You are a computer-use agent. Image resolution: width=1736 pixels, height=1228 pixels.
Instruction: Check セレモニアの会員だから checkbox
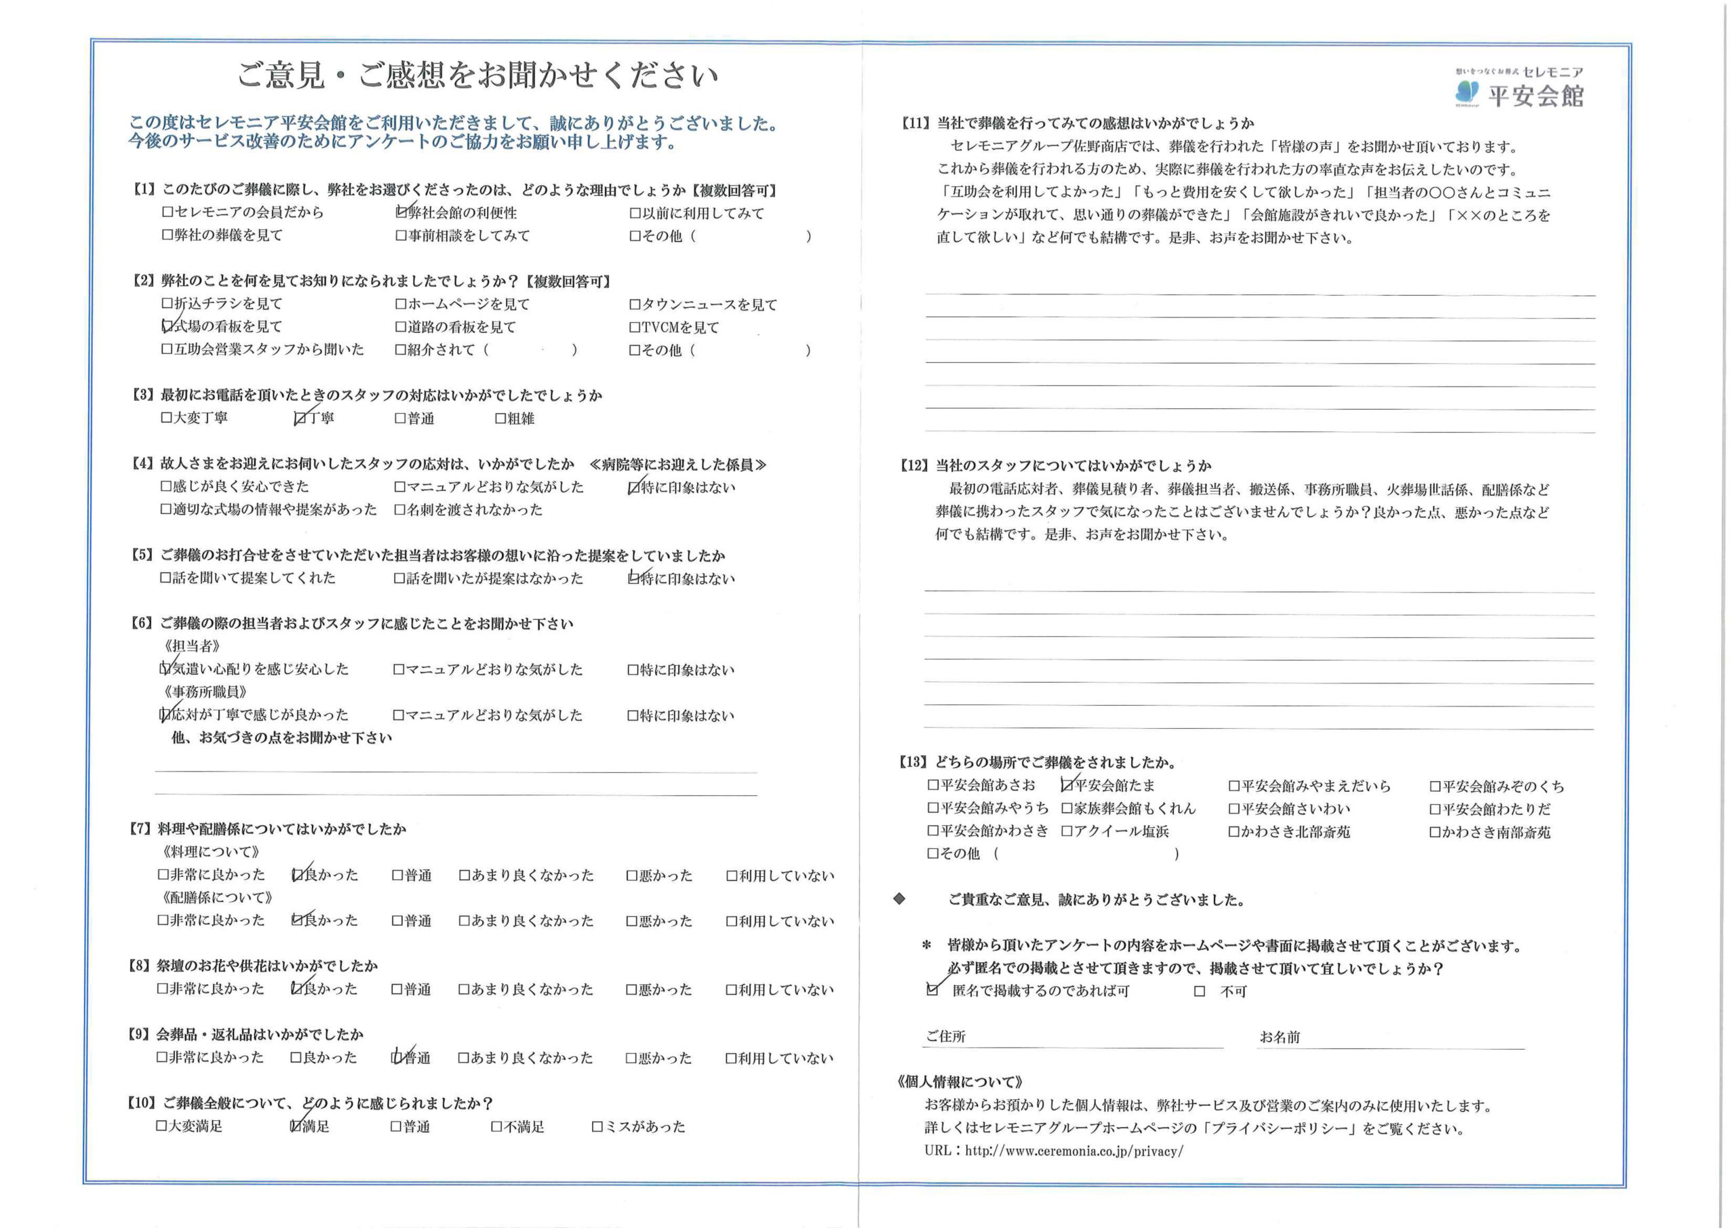point(167,212)
